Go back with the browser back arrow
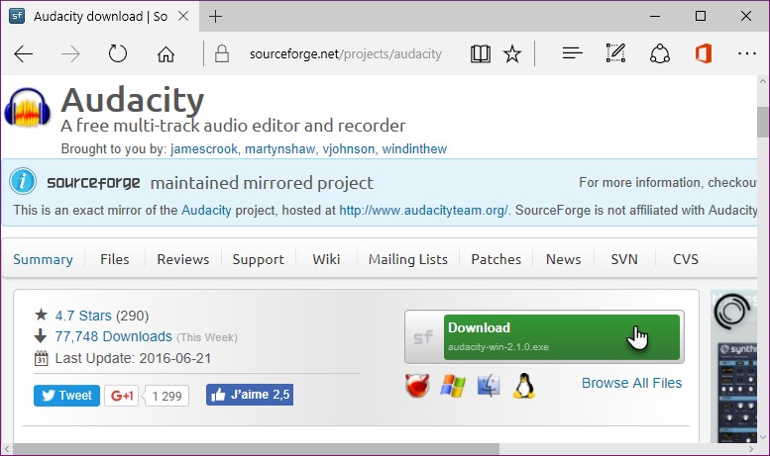Viewport: 770px width, 456px height. coord(23,54)
